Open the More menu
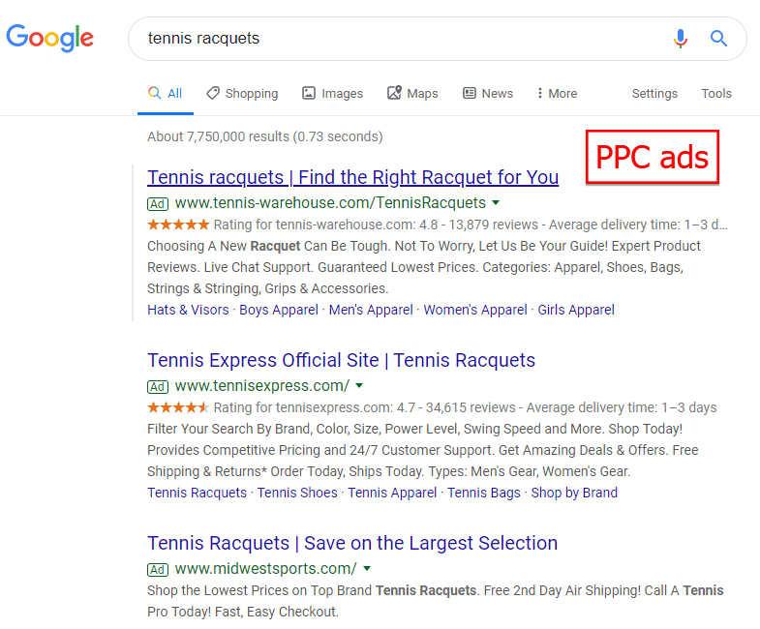The height and width of the screenshot is (629, 760). click(558, 93)
